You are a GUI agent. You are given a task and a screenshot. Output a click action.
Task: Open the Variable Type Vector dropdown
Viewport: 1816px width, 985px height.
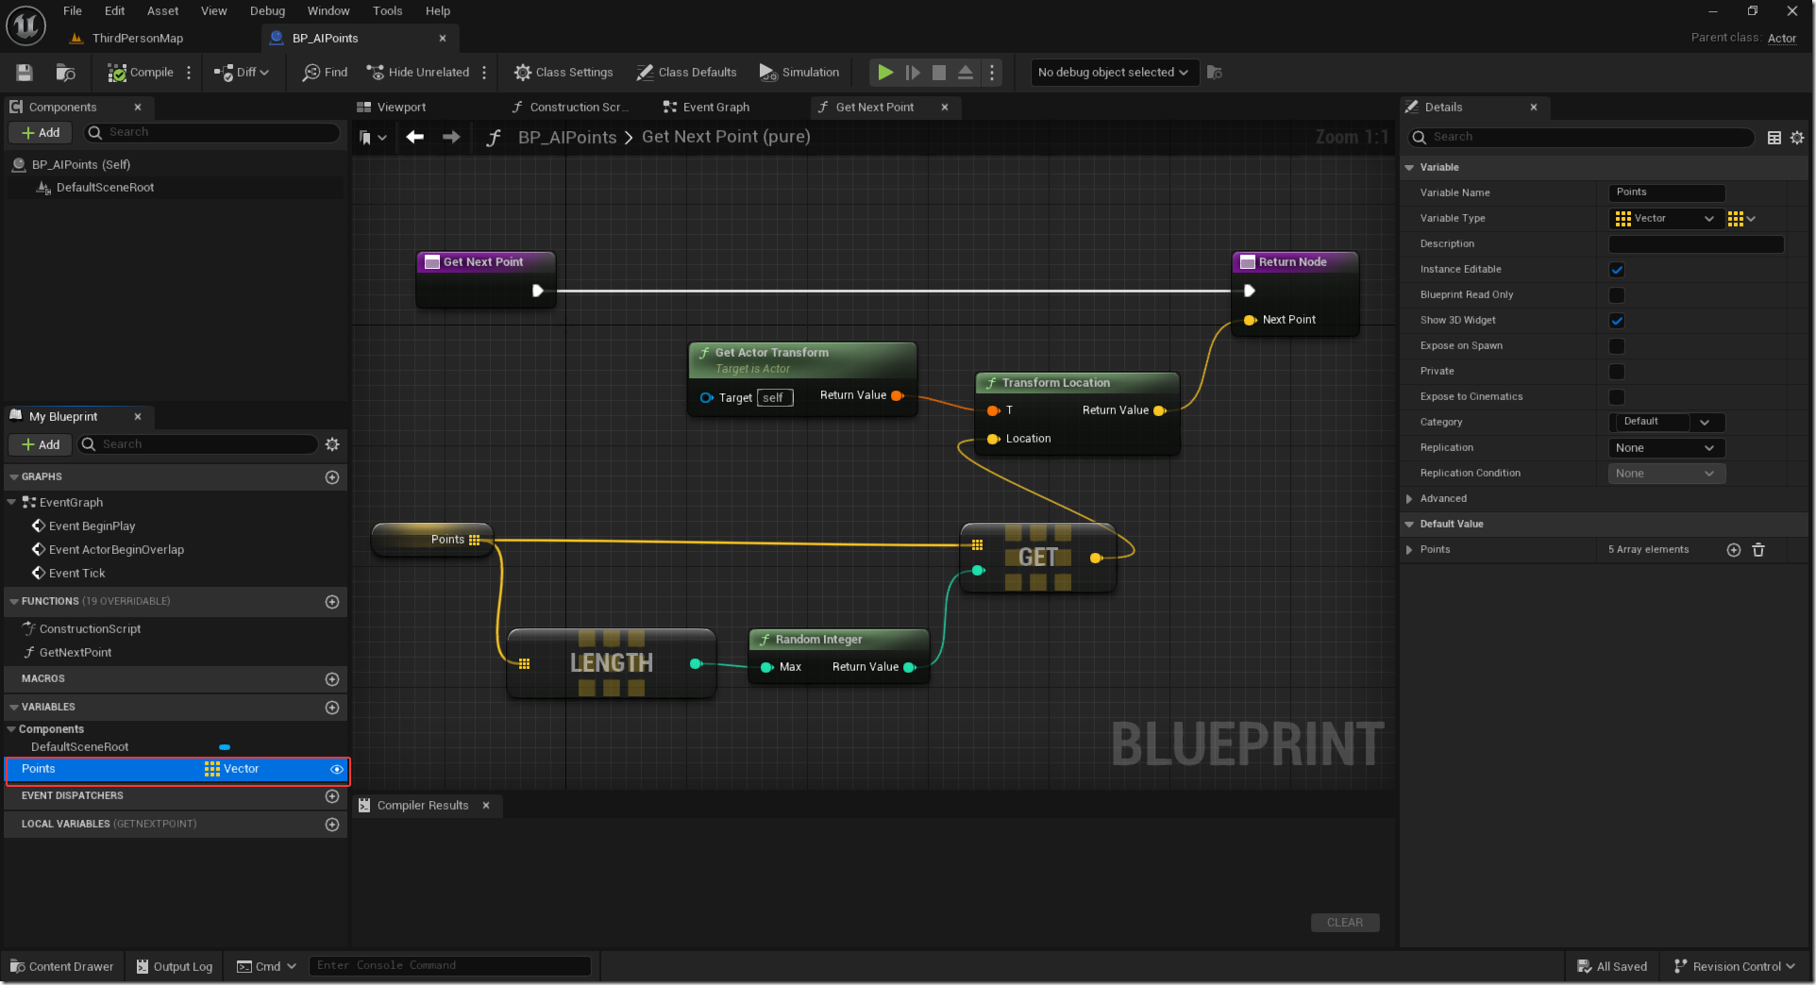(1665, 219)
